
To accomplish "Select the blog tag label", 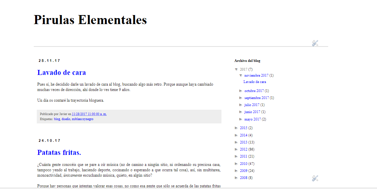I will coord(57,119).
